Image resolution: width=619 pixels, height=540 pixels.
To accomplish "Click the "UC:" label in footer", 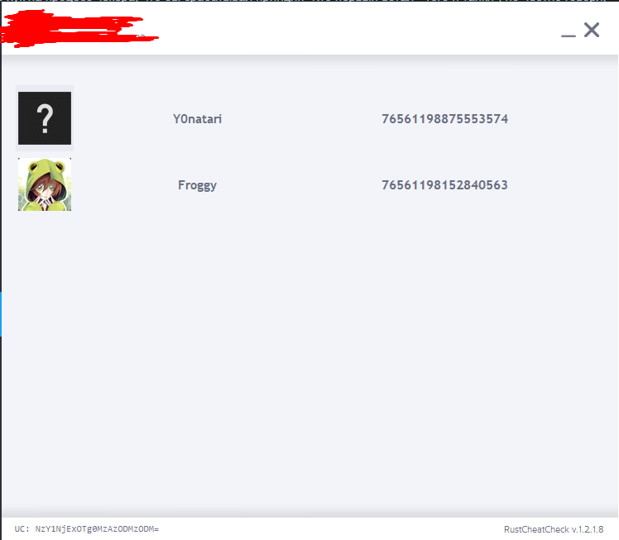I will pyautogui.click(x=22, y=529).
